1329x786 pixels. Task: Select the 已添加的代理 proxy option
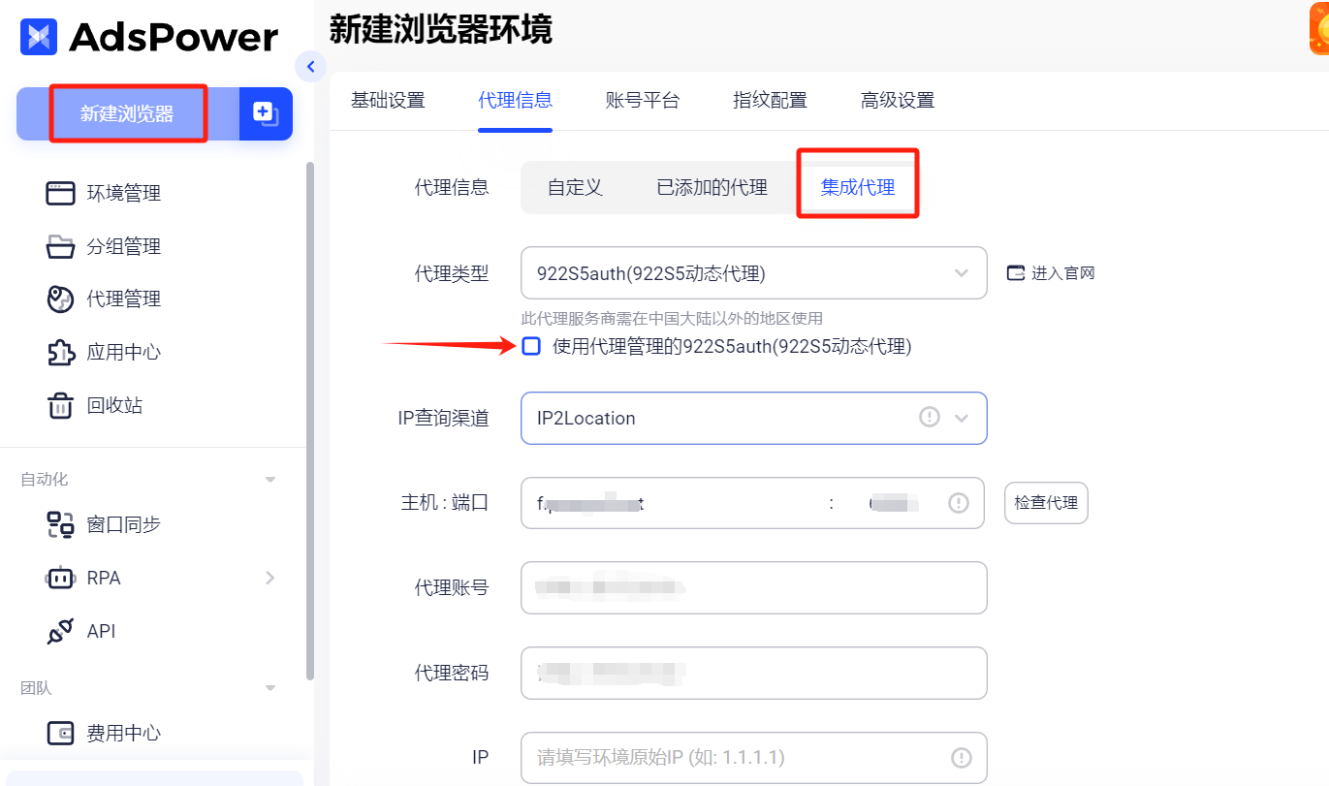[x=711, y=186]
